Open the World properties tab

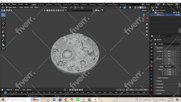pos(151,58)
